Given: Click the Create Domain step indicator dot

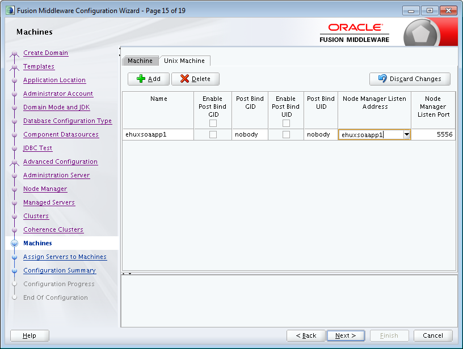Looking at the screenshot, I should 14,53.
